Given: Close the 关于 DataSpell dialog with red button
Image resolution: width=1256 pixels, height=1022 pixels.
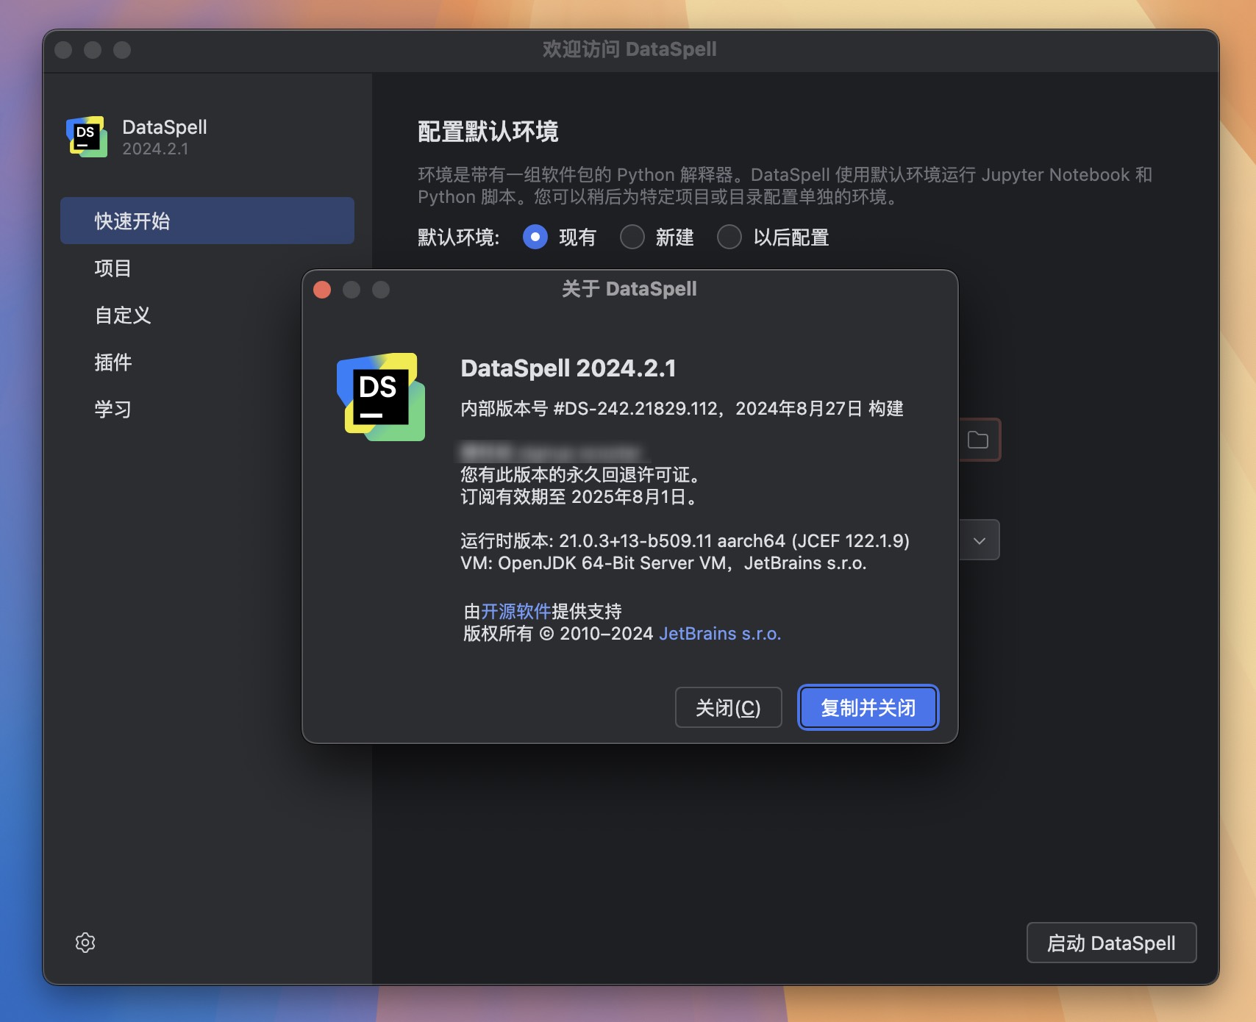Looking at the screenshot, I should point(322,289).
